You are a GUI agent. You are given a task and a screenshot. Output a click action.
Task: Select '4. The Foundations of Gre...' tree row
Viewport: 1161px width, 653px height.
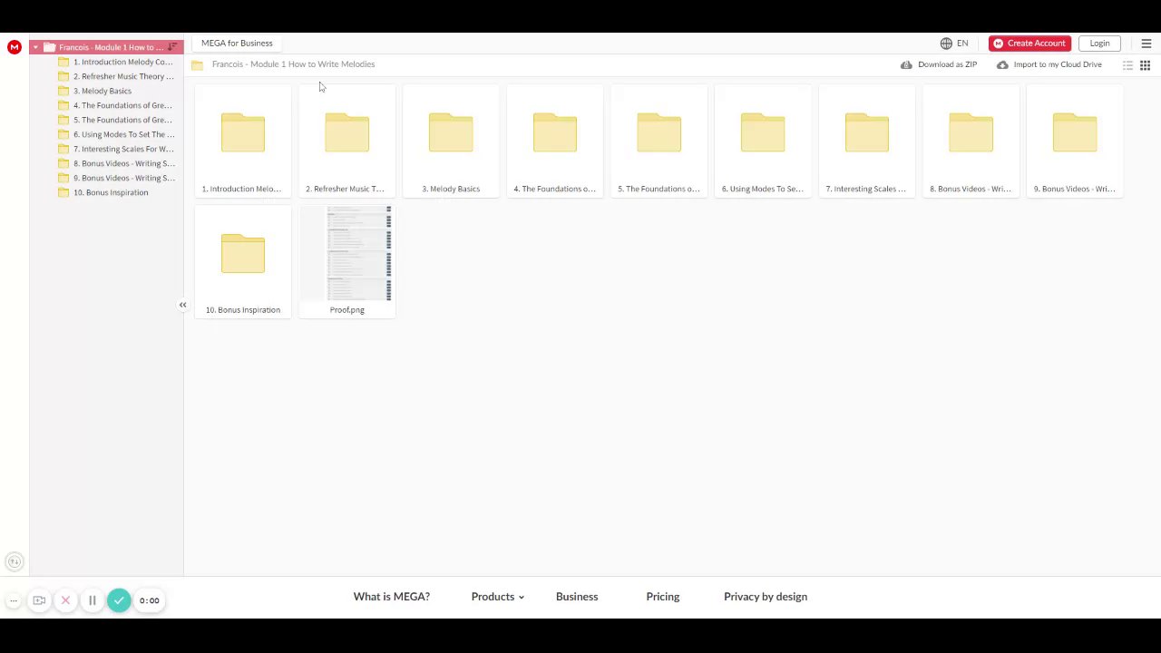pyautogui.click(x=122, y=105)
